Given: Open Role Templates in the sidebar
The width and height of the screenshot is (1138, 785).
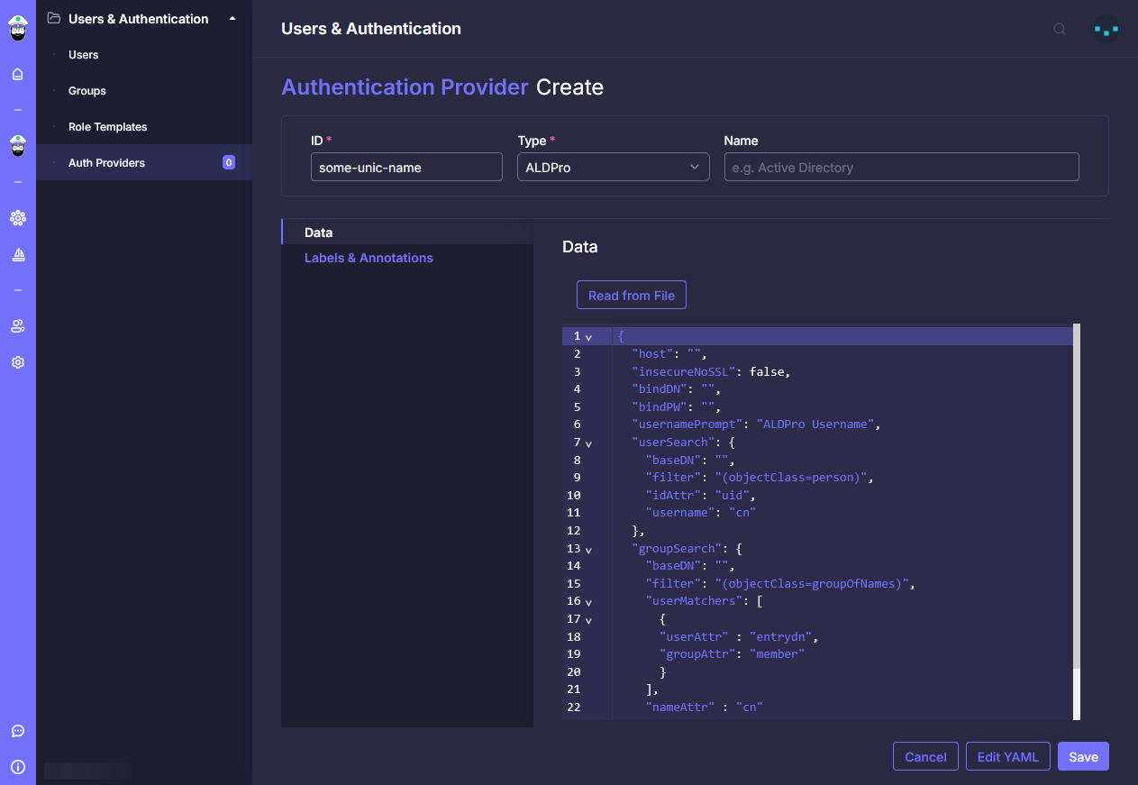Looking at the screenshot, I should tap(107, 127).
